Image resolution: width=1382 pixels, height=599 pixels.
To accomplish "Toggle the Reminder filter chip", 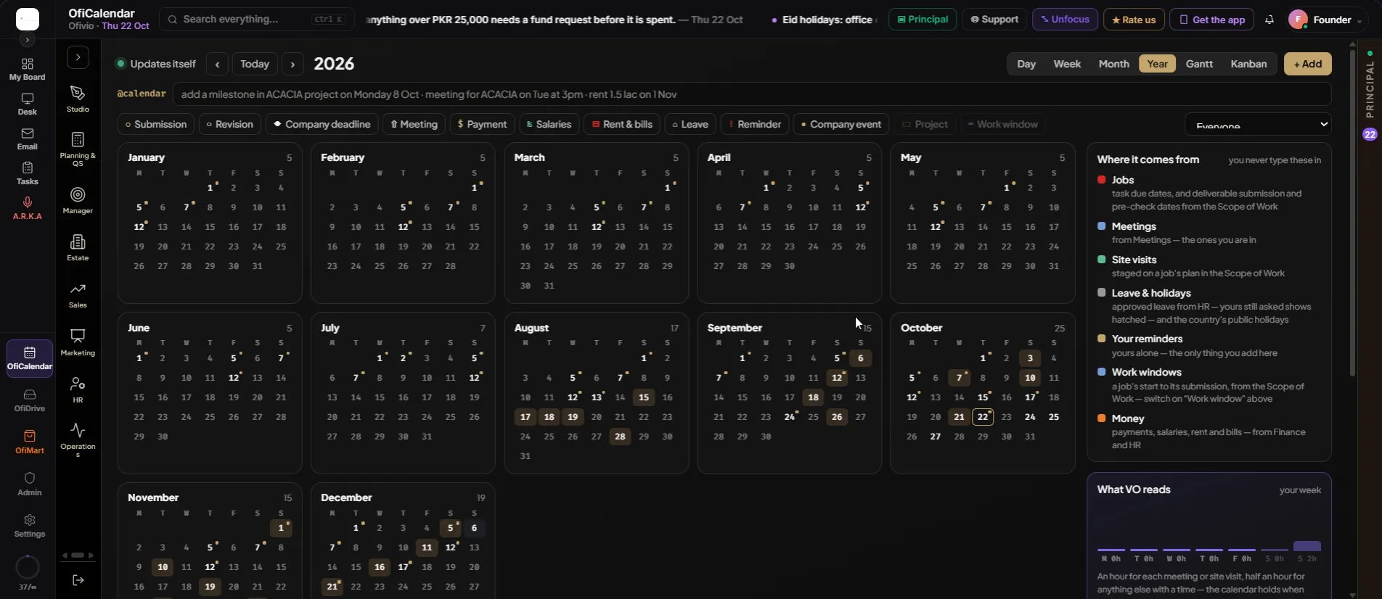I will (x=755, y=124).
